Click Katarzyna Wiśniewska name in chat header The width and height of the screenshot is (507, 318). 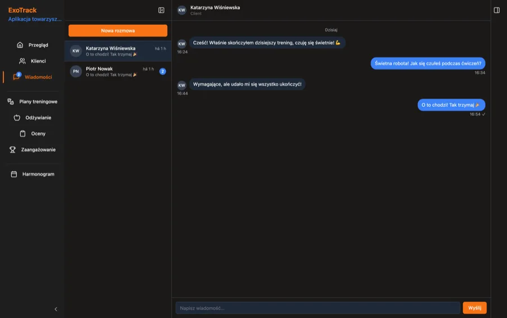coord(215,7)
